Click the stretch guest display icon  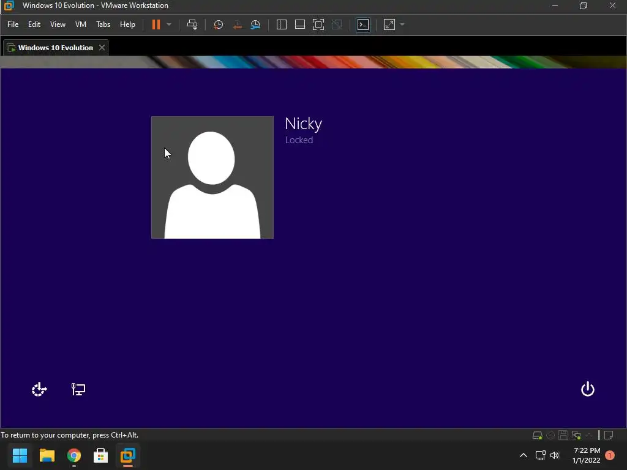pos(389,24)
